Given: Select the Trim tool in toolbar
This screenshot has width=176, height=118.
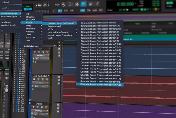Looking at the screenshot, I should click(x=71, y=4).
